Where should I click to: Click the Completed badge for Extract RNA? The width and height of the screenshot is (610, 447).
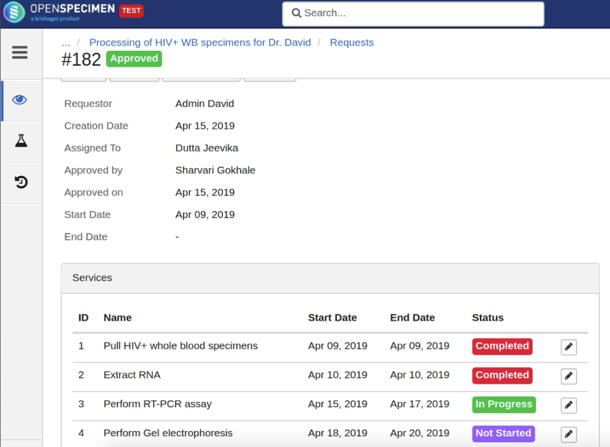[x=502, y=375]
